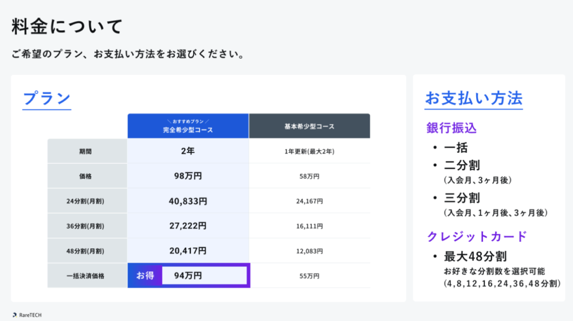Select the 基本希少型コース plan header
The height and width of the screenshot is (321, 573).
pyautogui.click(x=309, y=126)
